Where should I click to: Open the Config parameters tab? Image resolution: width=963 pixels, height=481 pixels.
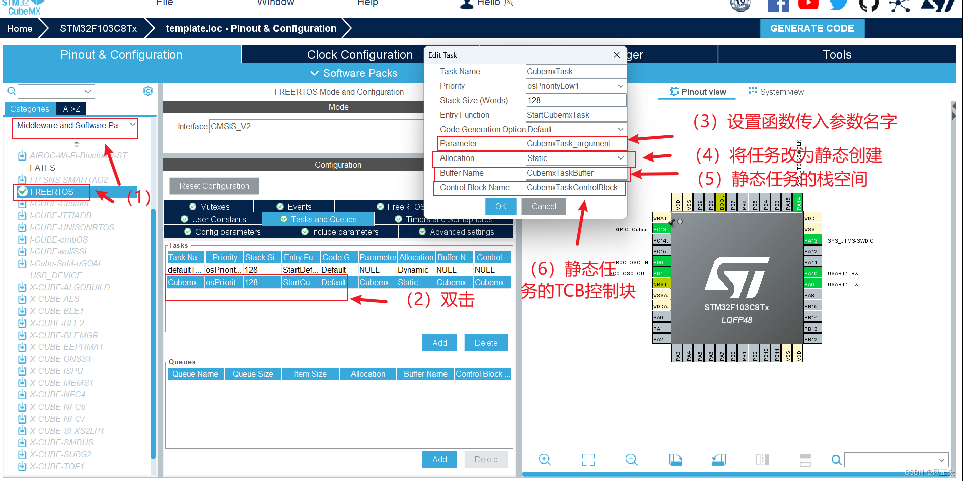(x=222, y=232)
